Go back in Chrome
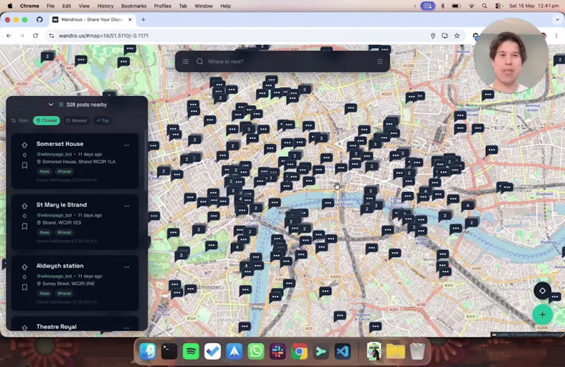The image size is (565, 367). pyautogui.click(x=8, y=36)
